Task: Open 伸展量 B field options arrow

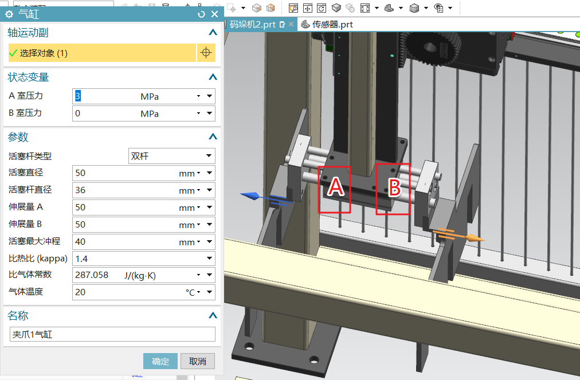Action: [x=209, y=225]
